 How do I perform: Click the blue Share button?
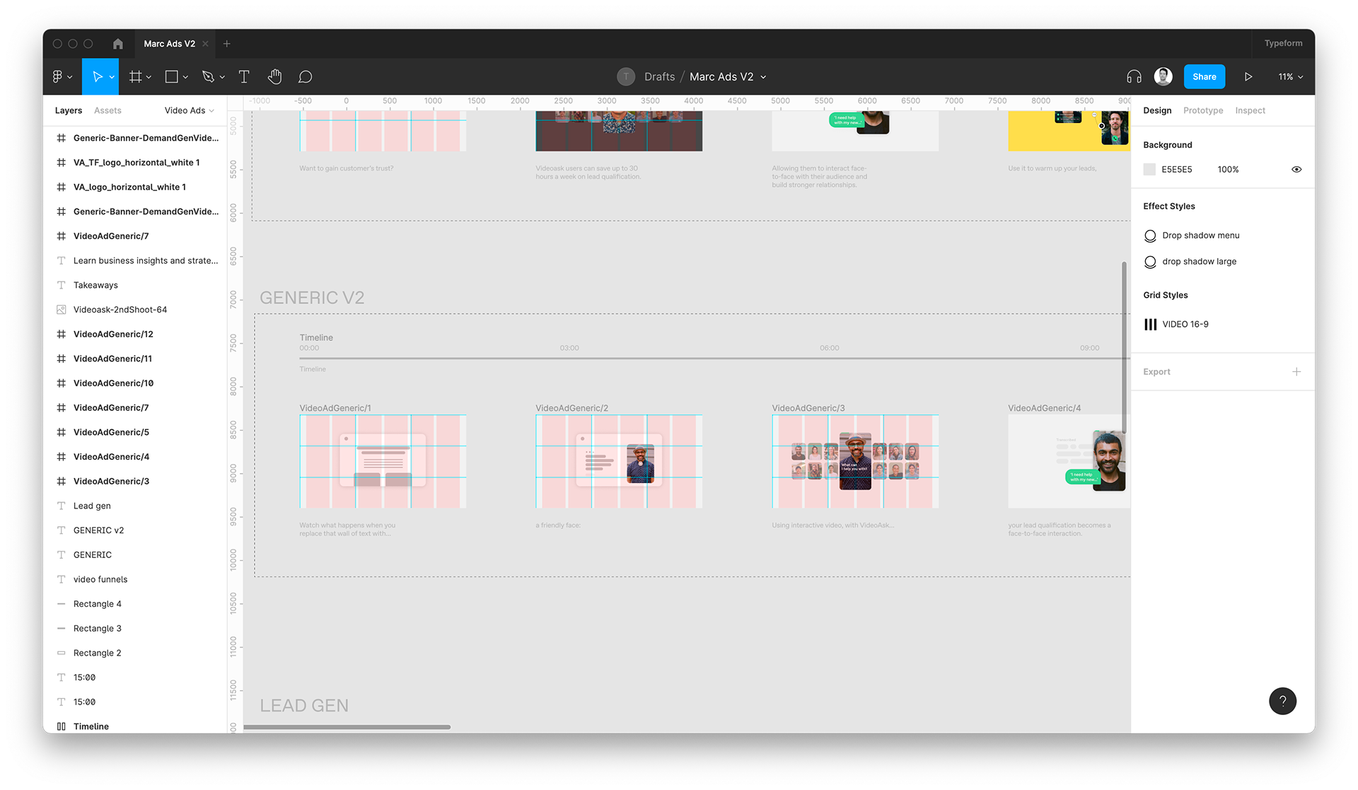tap(1204, 76)
